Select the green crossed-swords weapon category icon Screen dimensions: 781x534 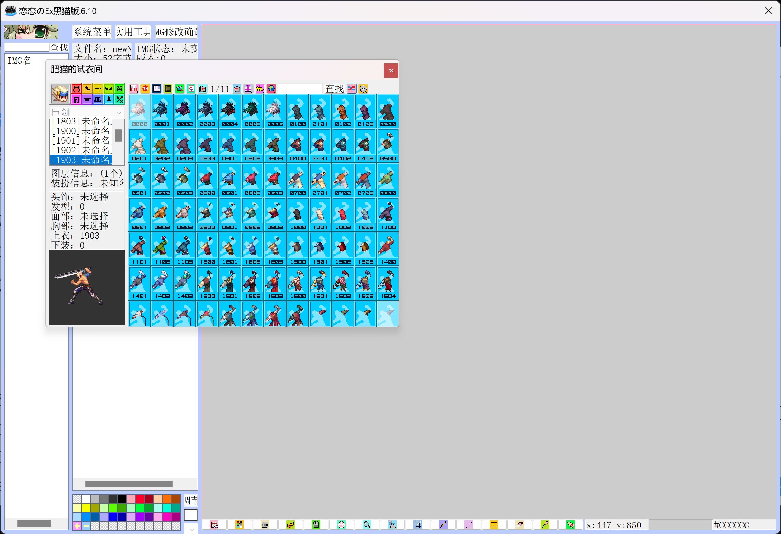click(119, 99)
